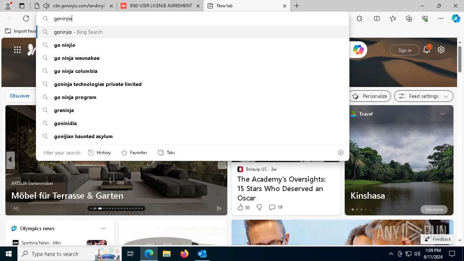Open Windows Start menu
464x261 pixels.
pos(9,254)
